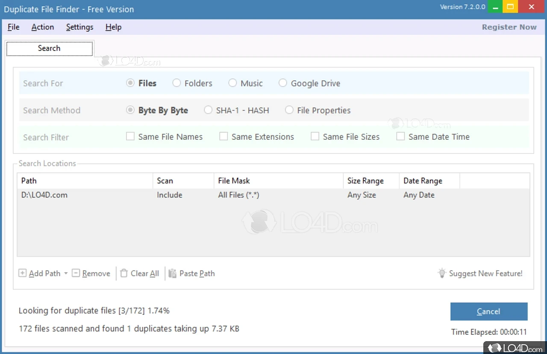Enable the Same File Sizes filter

[315, 136]
